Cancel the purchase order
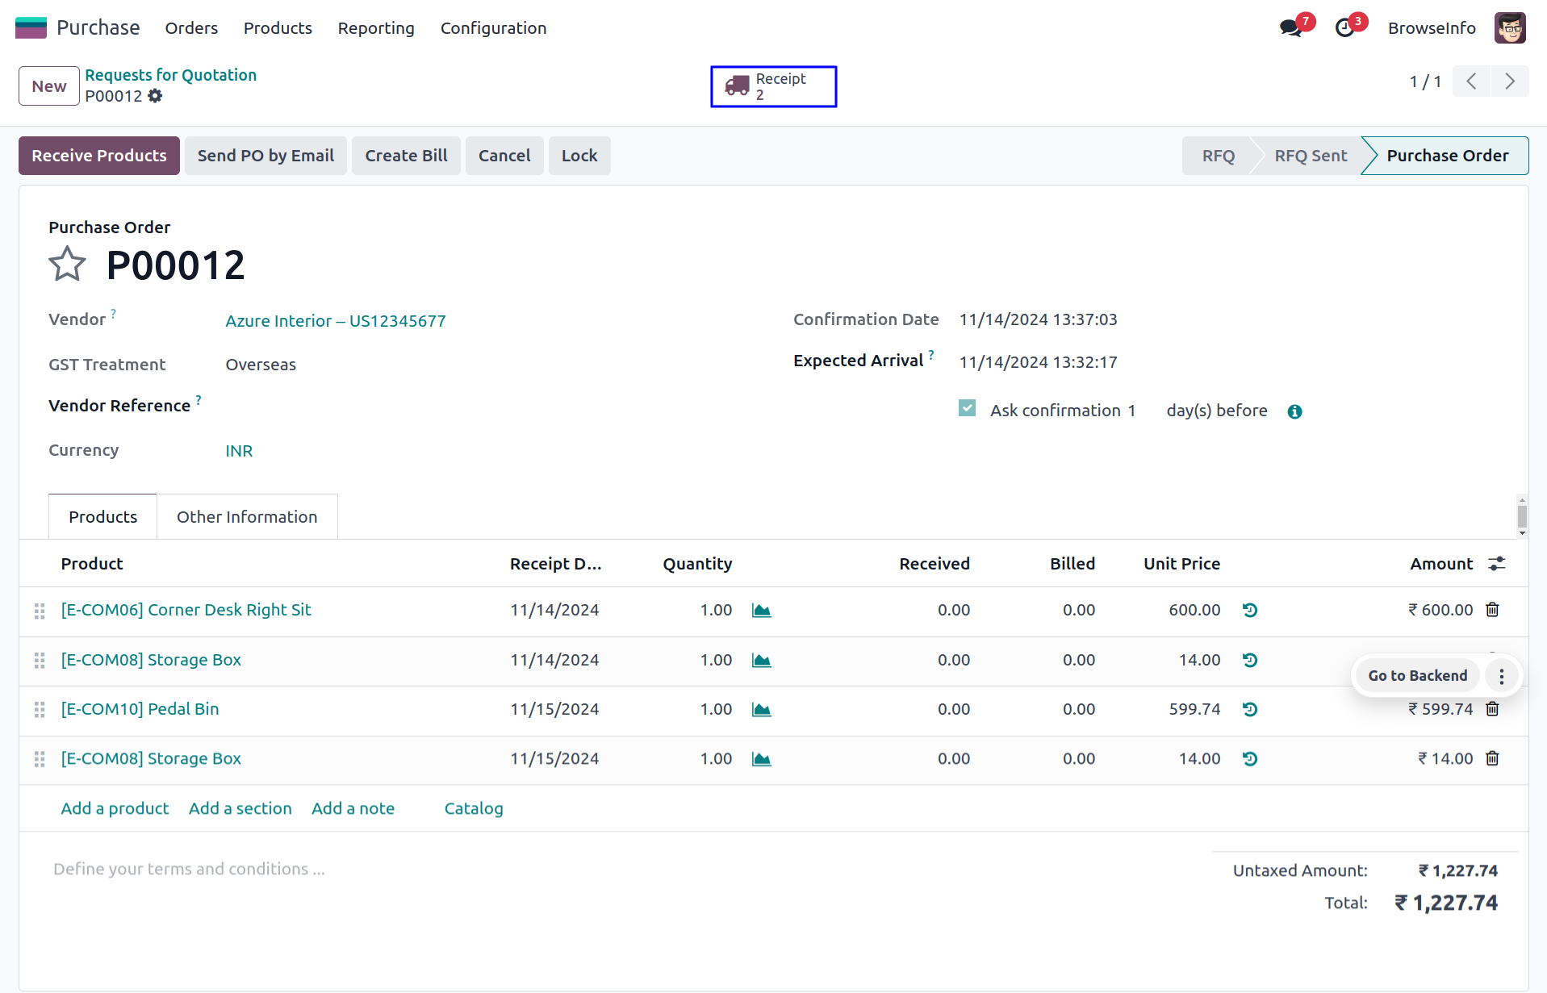1547x993 pixels. 504,156
